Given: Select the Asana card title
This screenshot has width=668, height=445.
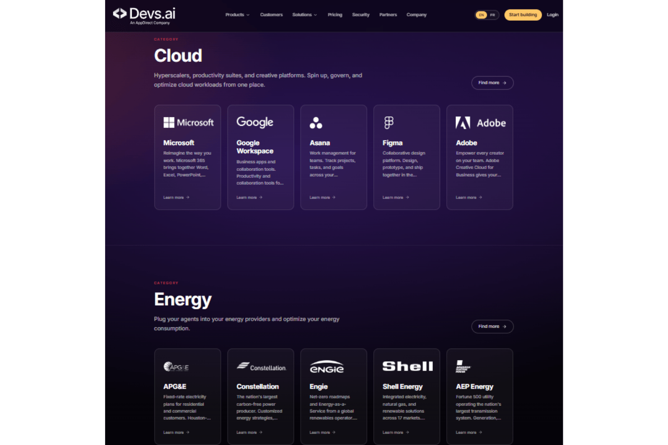Looking at the screenshot, I should 320,143.
